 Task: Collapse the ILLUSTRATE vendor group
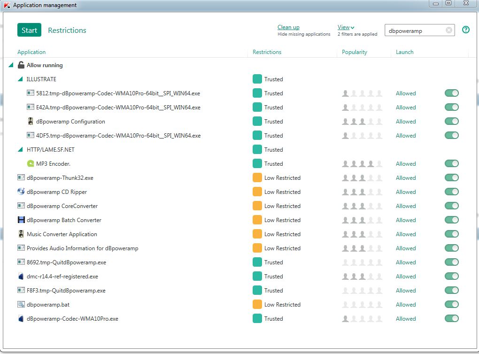[20, 79]
